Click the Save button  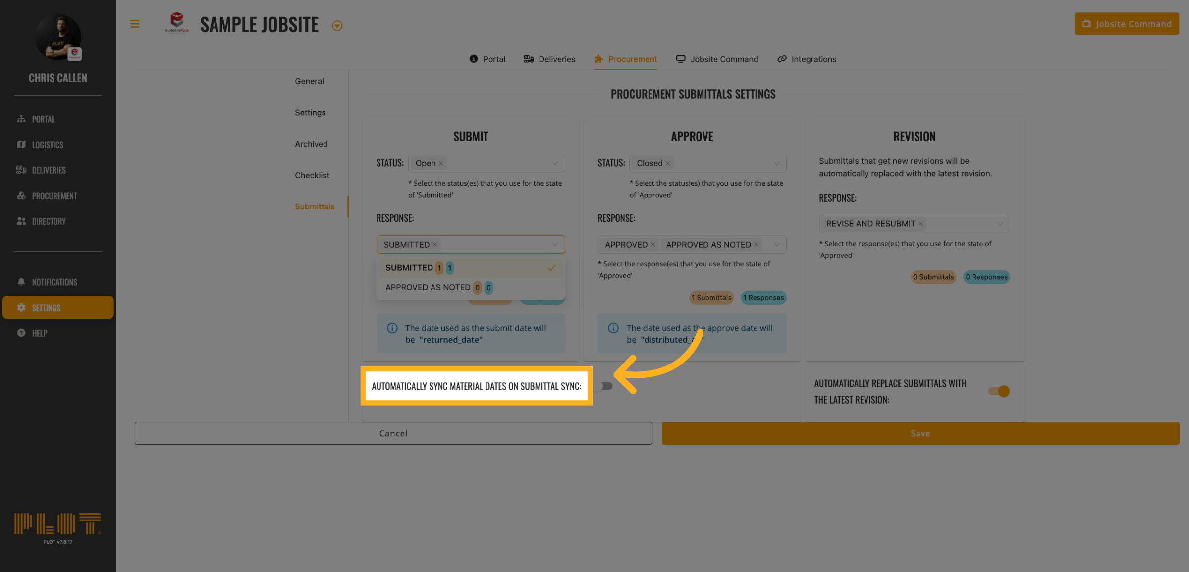tap(920, 433)
